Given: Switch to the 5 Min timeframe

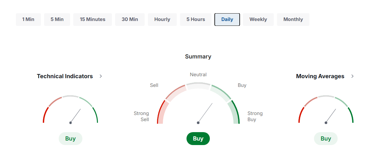Looking at the screenshot, I should tap(57, 19).
